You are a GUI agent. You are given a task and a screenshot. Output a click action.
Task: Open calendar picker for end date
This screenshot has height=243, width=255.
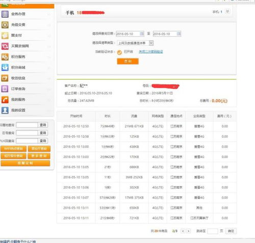pos(178,34)
